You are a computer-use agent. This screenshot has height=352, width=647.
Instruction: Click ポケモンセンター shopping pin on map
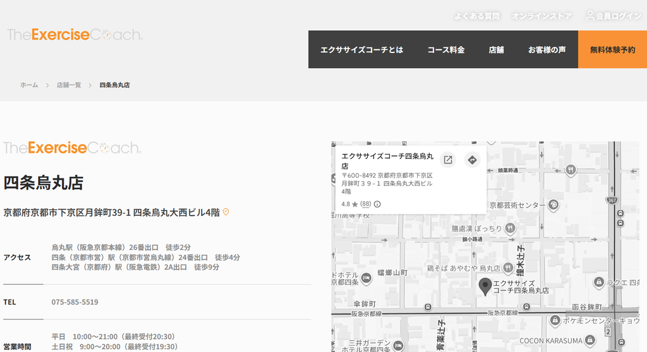(555, 320)
